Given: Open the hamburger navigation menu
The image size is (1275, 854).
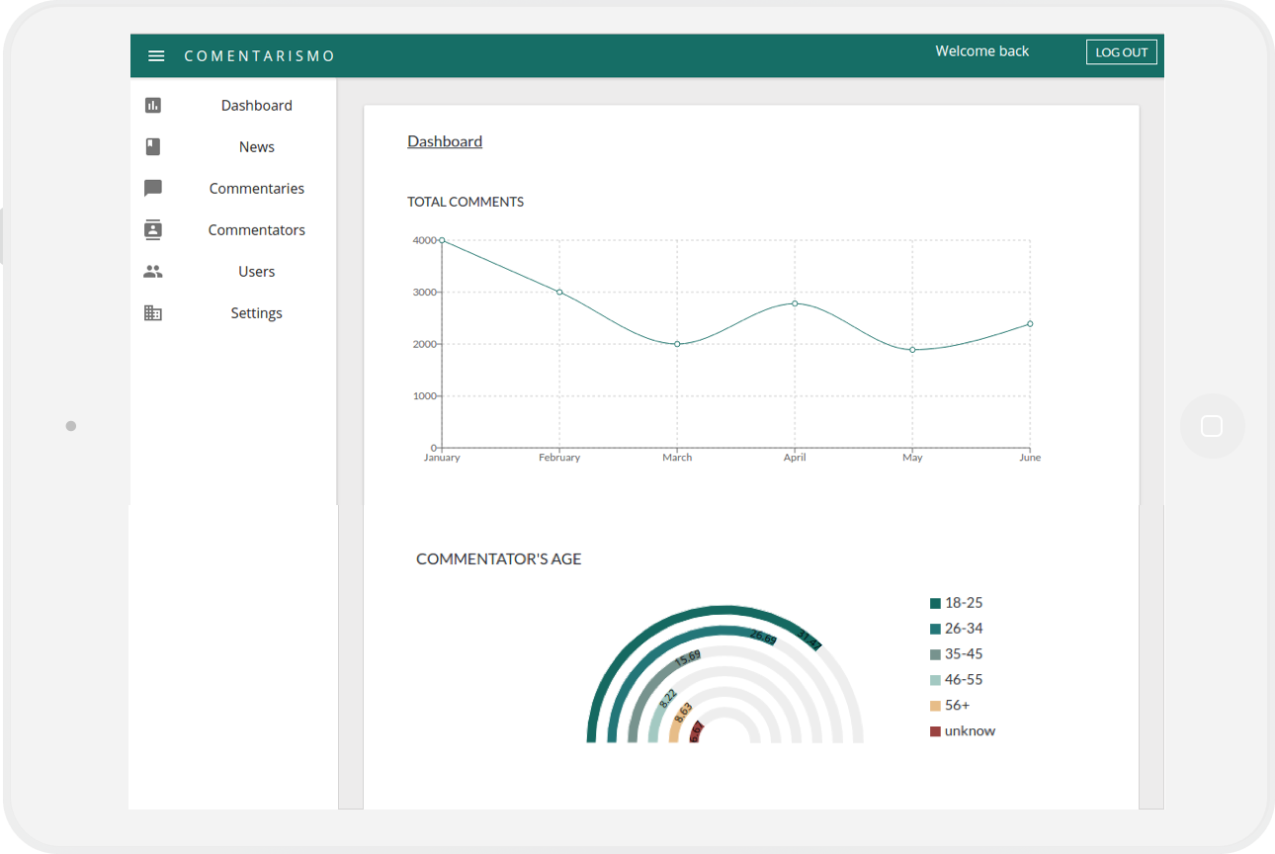Looking at the screenshot, I should click(x=156, y=56).
